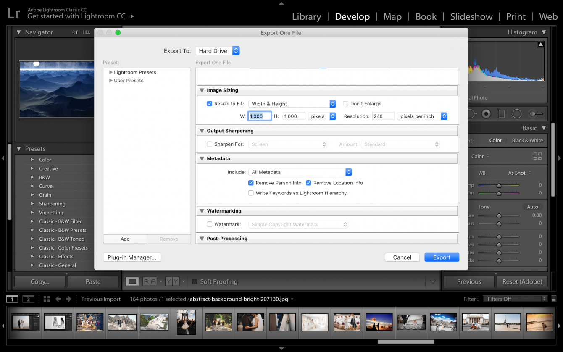
Task: Select the Red Eye Correction tool
Action: coord(486,114)
